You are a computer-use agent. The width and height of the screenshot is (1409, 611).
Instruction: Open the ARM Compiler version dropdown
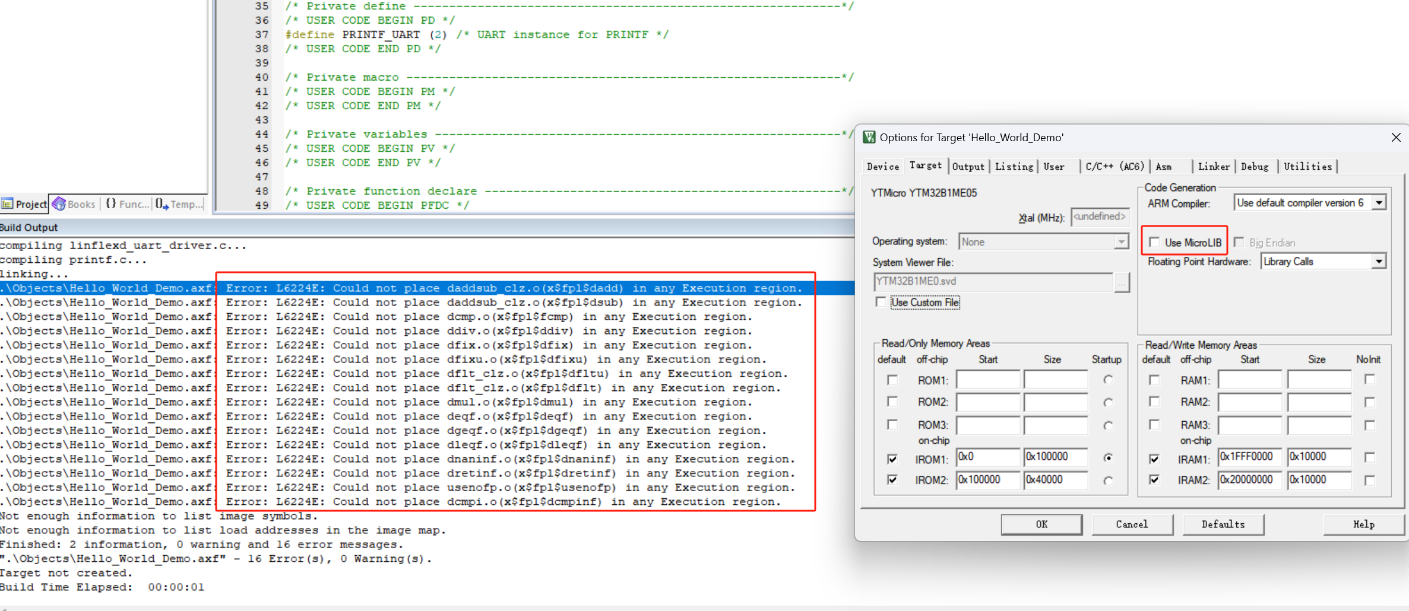point(1379,203)
